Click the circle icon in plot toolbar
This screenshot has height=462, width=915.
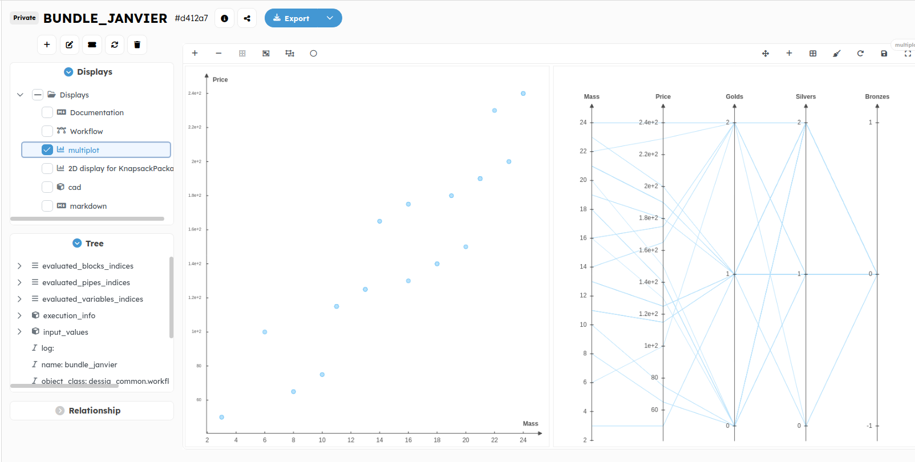click(313, 53)
